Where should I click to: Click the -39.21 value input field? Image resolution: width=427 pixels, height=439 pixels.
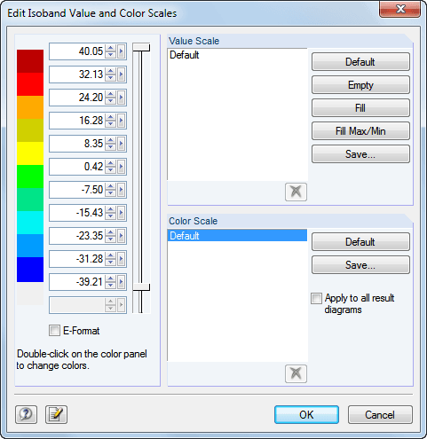point(77,282)
